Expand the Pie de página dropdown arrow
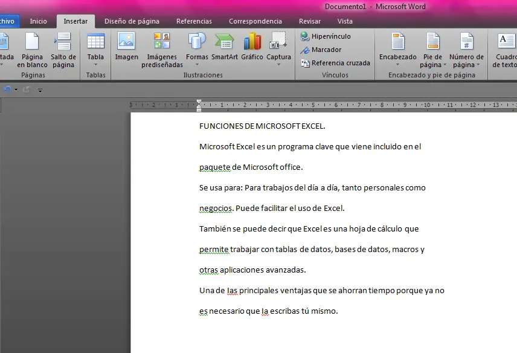The image size is (517, 353). coord(445,65)
